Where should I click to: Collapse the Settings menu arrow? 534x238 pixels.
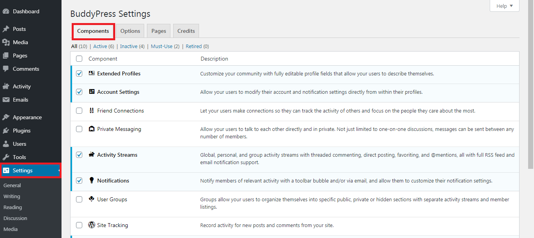pos(60,170)
